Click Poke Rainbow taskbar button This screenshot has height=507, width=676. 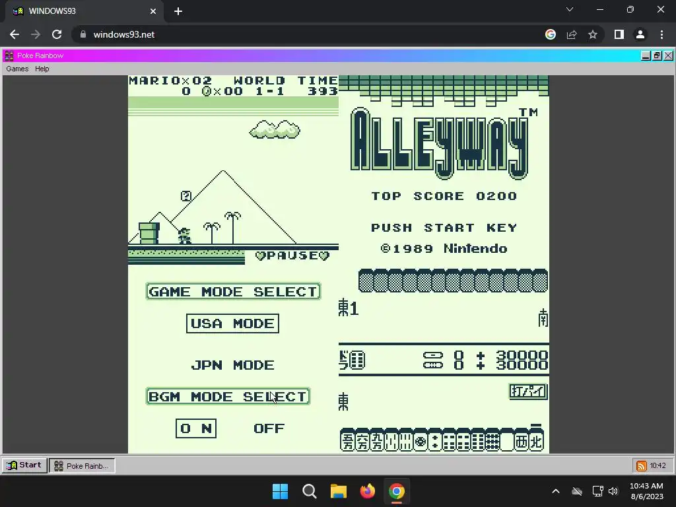click(x=82, y=465)
